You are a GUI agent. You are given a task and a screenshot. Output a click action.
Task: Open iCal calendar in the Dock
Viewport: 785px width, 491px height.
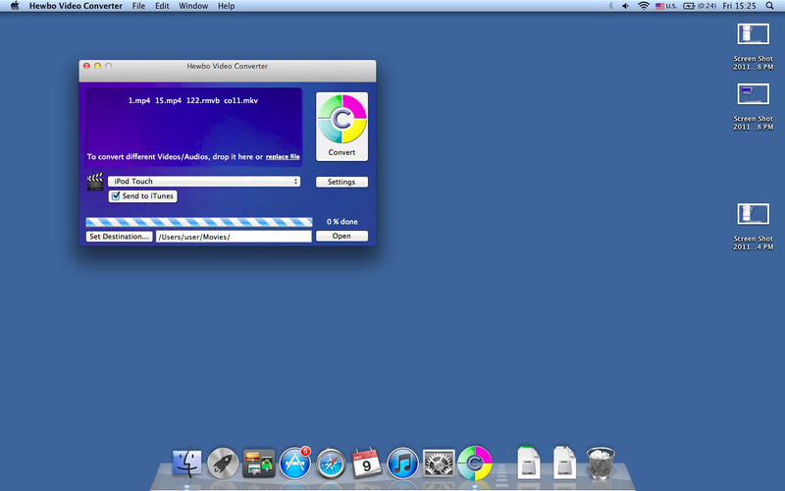[x=366, y=463]
